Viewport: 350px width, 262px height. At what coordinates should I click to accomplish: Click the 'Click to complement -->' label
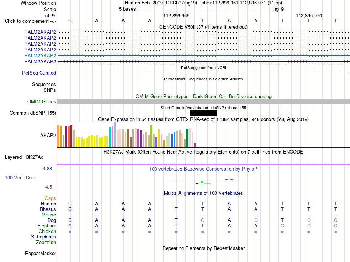(30, 21)
